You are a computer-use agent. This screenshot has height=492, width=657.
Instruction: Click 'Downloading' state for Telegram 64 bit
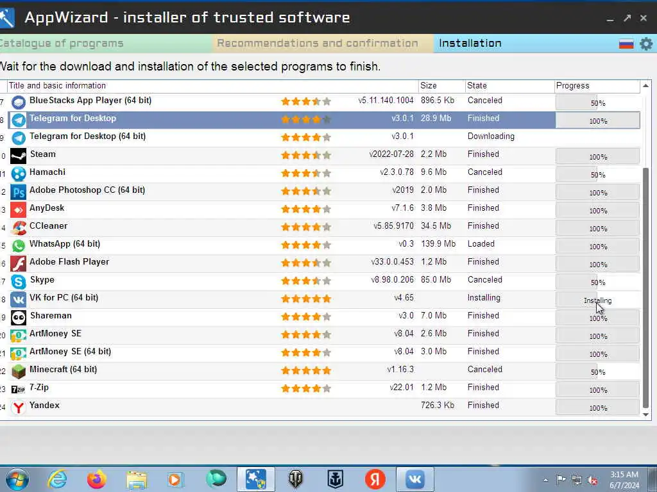point(491,136)
